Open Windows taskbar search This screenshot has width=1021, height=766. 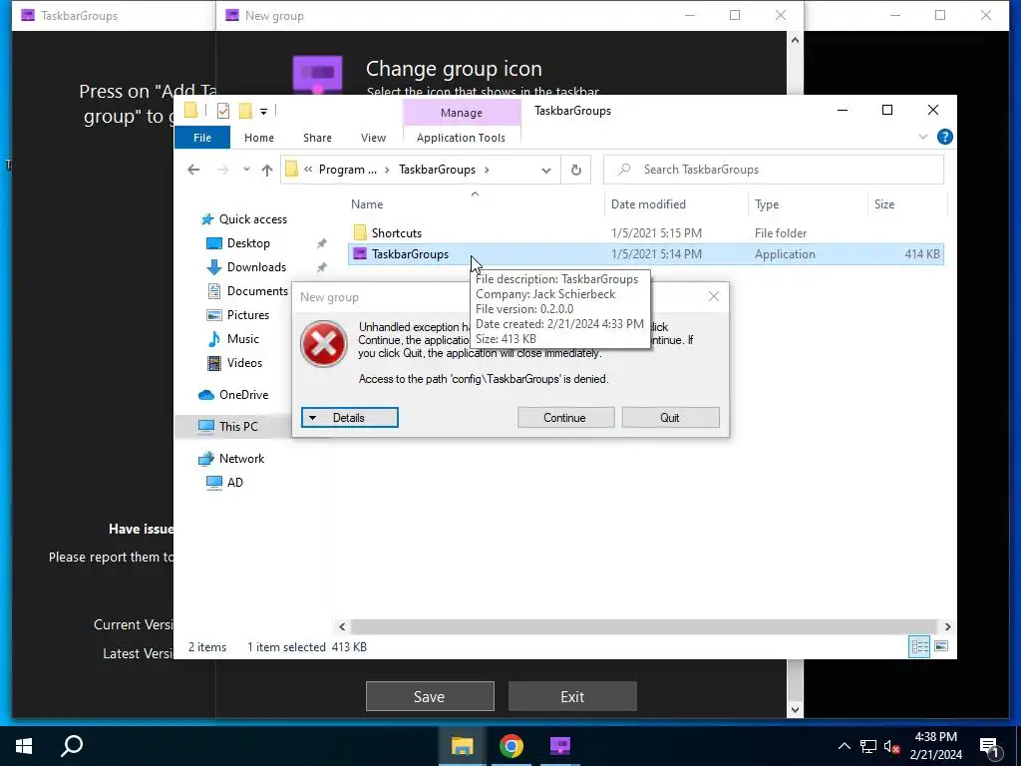[72, 746]
